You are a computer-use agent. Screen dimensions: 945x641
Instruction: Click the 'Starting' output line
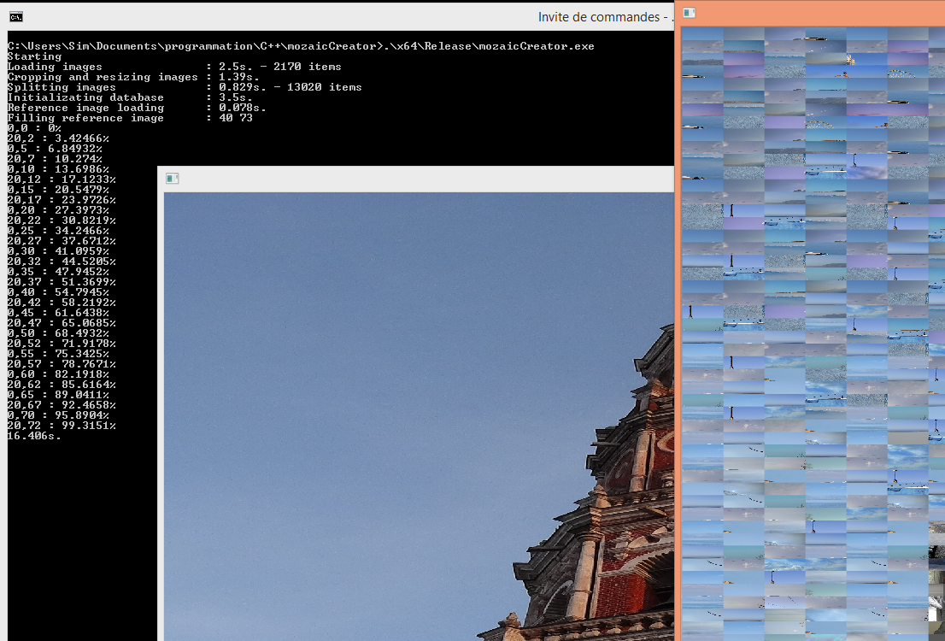click(34, 56)
